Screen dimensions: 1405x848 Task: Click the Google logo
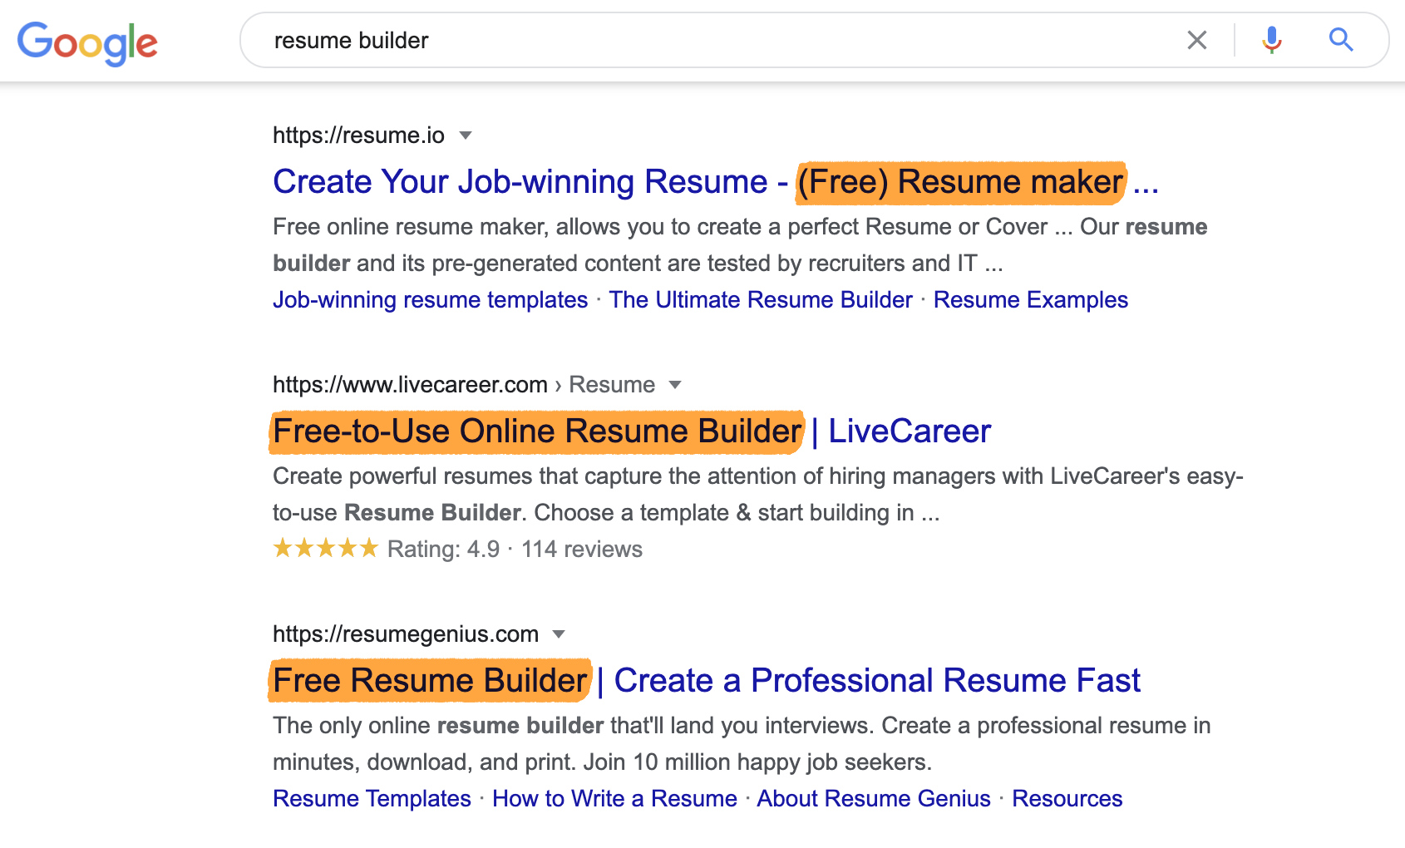click(x=87, y=42)
